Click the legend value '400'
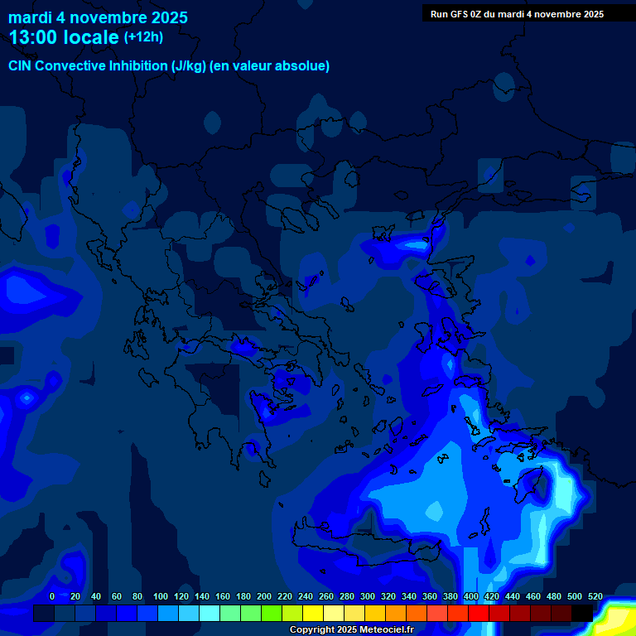This screenshot has height=636, width=636. click(471, 596)
